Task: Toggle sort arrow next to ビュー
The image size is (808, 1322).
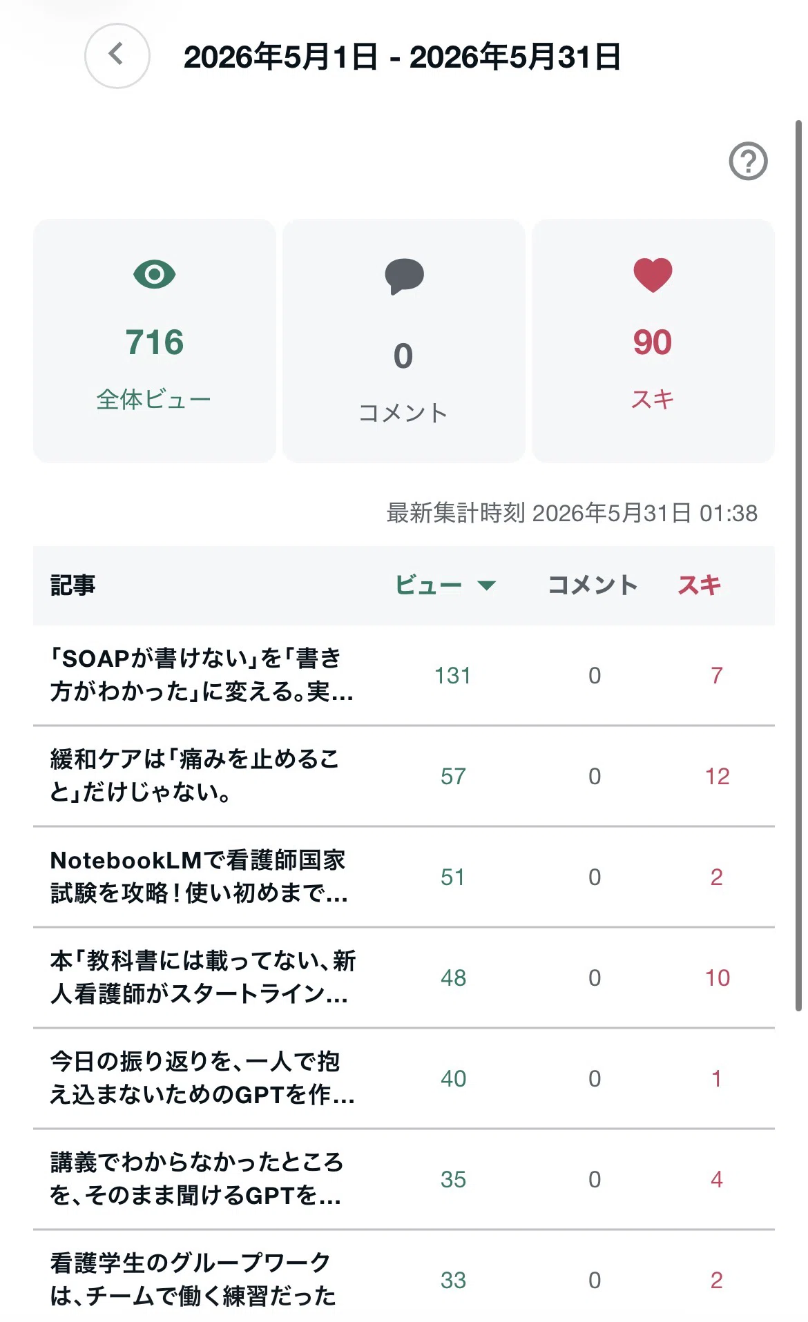Action: pos(487,585)
